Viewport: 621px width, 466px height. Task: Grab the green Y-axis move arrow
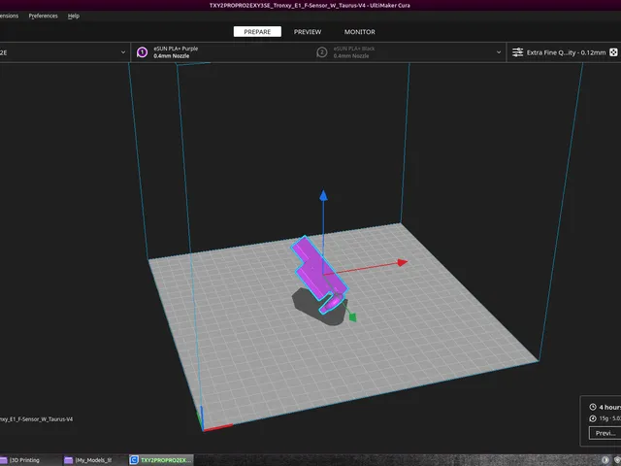coord(352,316)
